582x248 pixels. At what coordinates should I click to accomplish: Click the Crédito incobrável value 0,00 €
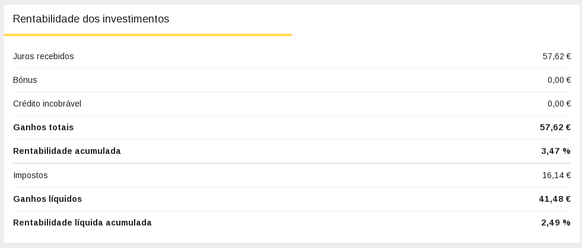559,104
